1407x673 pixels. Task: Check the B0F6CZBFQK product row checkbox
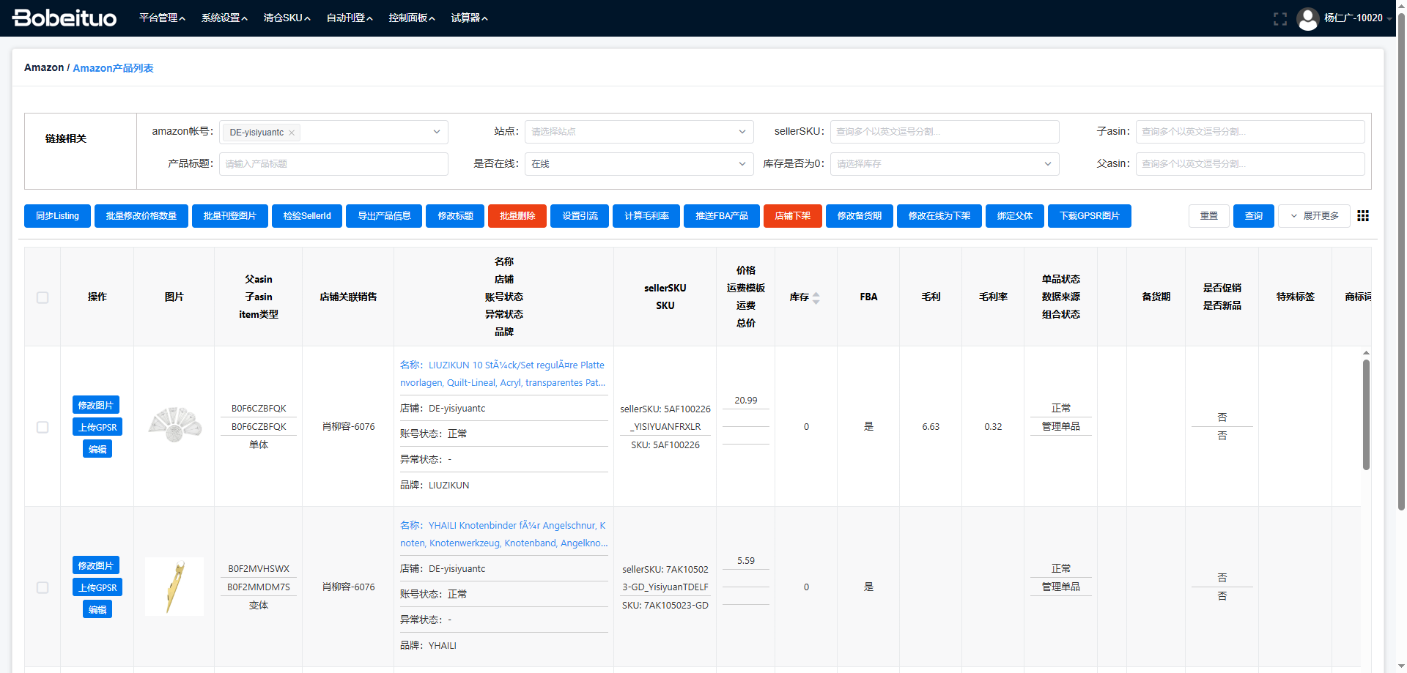(x=43, y=427)
